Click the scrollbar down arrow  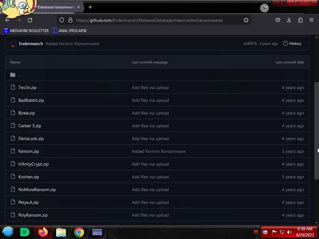pos(317,223)
